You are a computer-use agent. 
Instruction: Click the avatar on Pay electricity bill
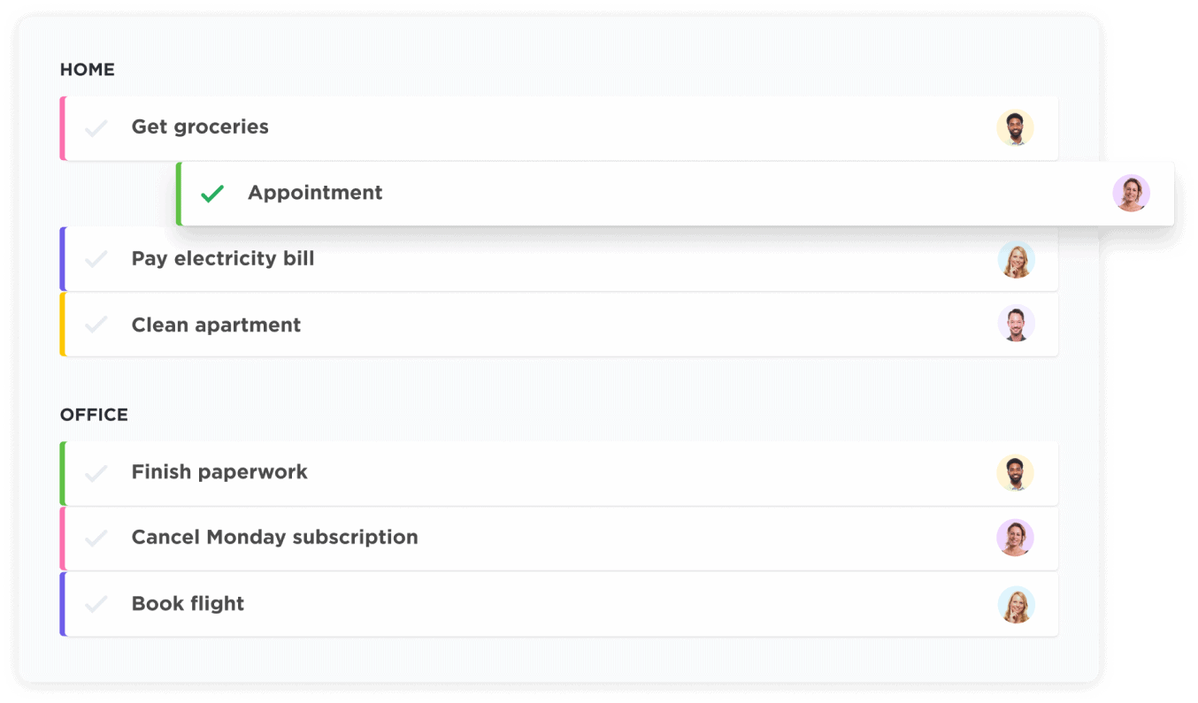click(1016, 259)
